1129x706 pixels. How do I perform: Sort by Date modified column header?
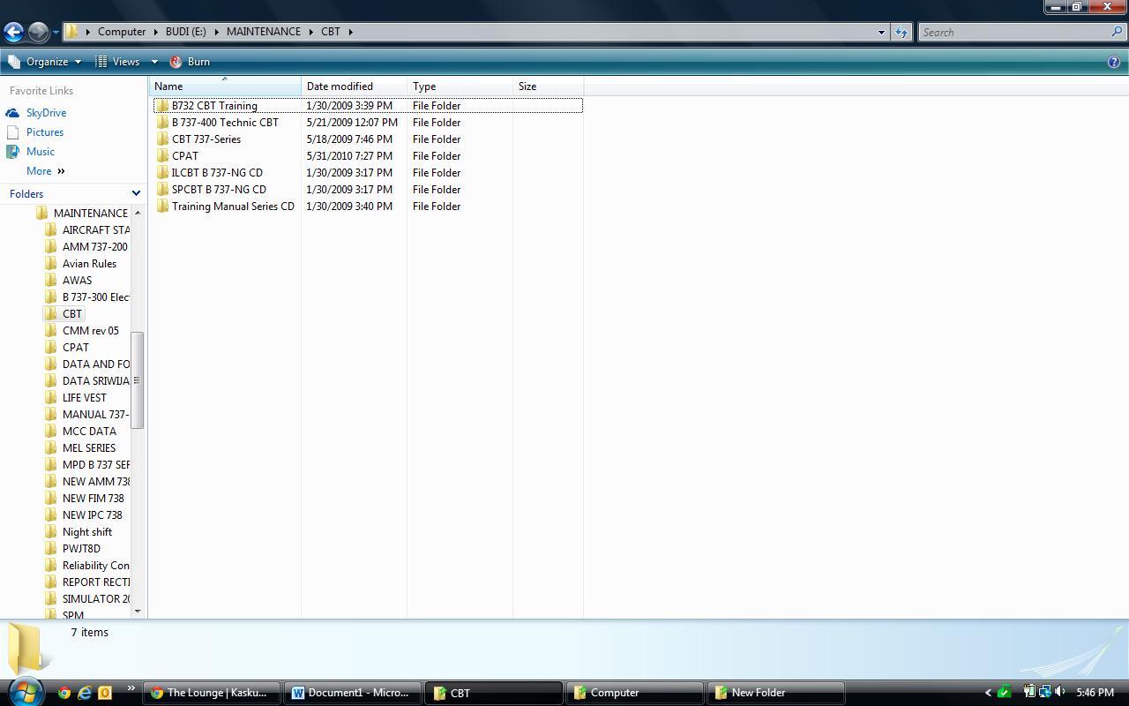pos(354,86)
